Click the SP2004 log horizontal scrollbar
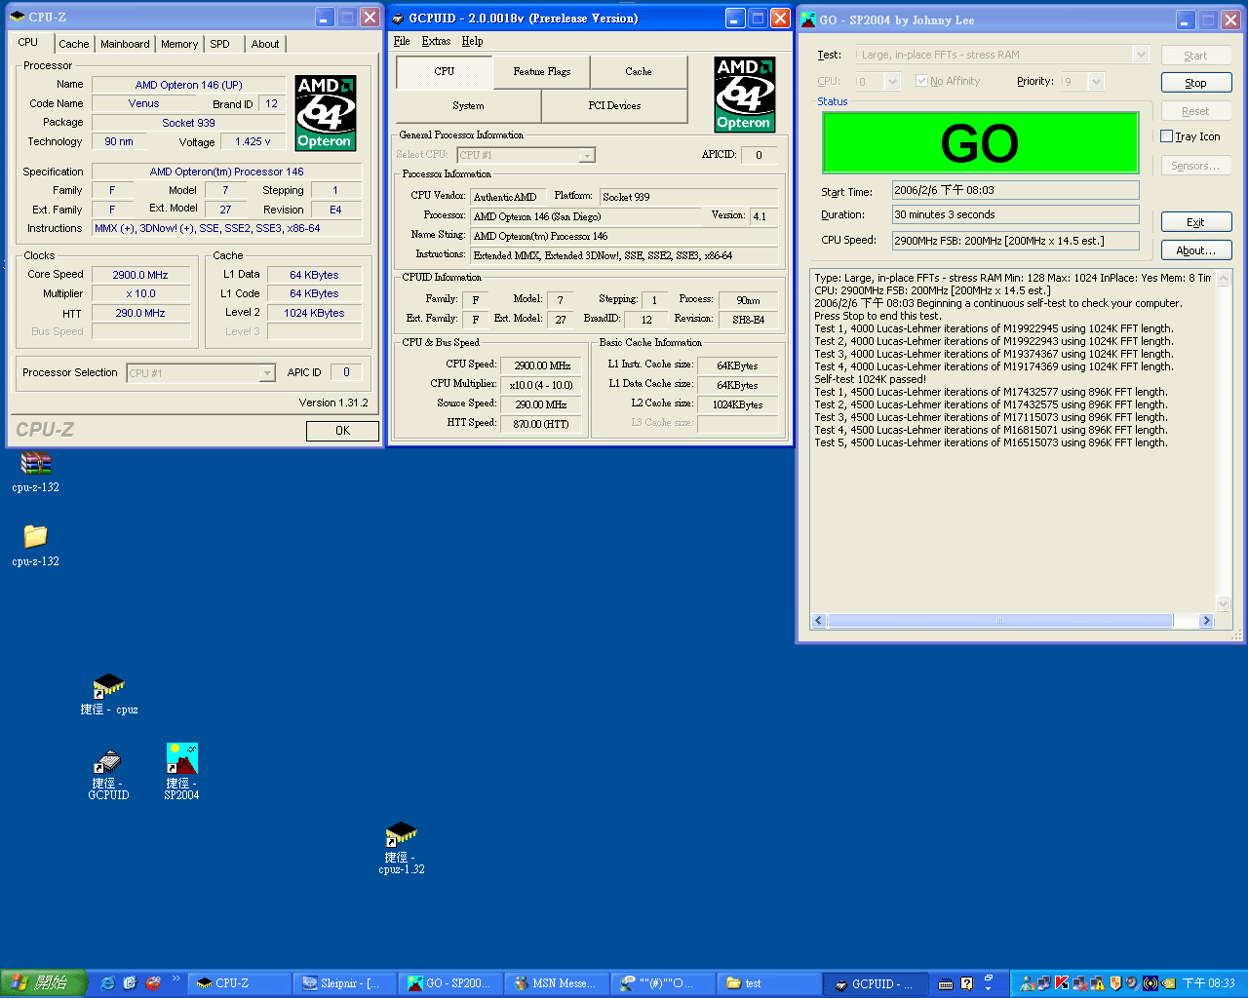 [x=1014, y=621]
